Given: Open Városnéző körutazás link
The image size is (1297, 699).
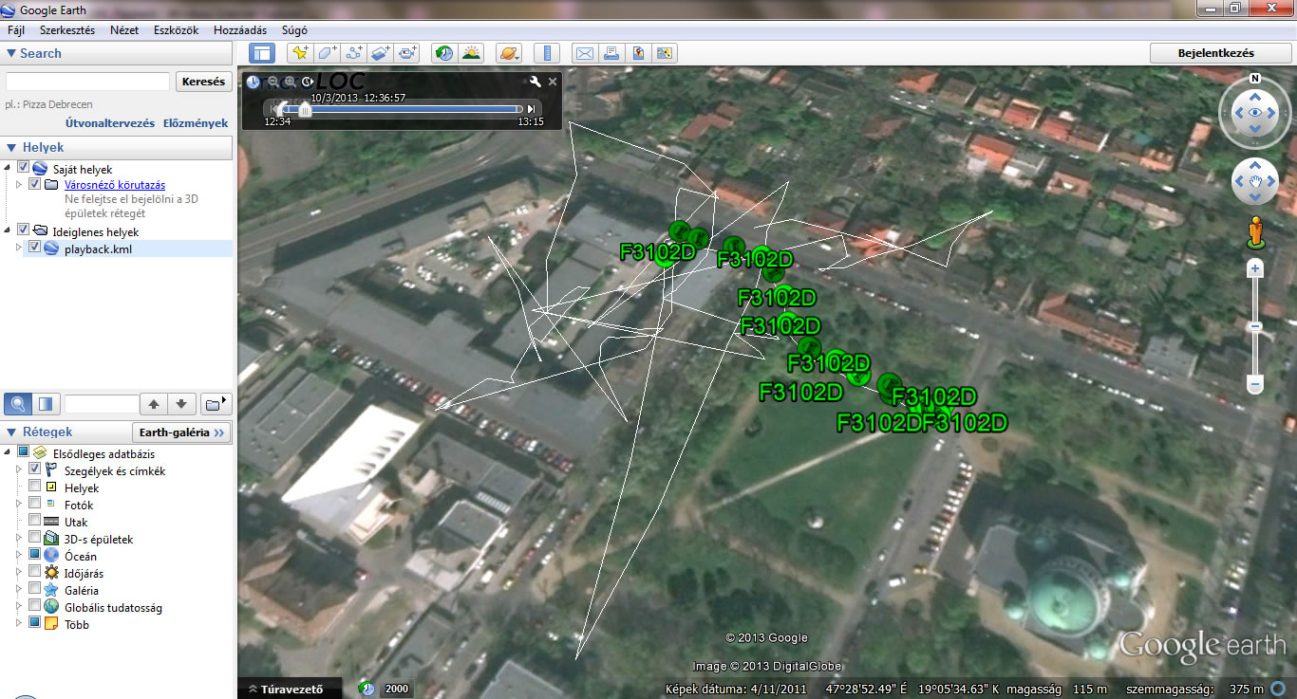Looking at the screenshot, I should click(x=115, y=185).
